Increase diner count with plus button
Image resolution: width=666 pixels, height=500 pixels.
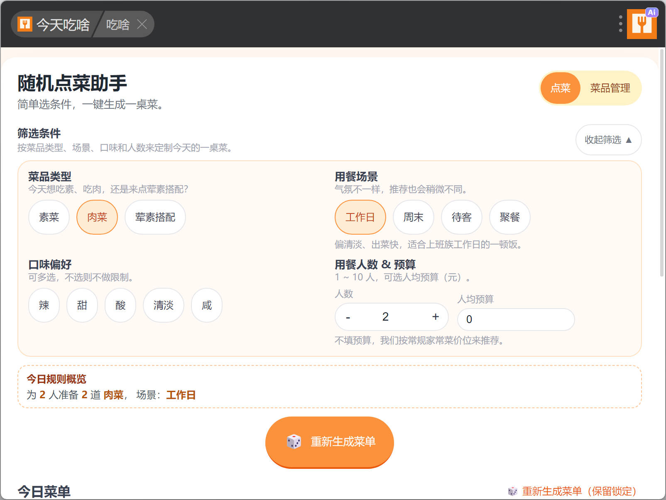(435, 317)
